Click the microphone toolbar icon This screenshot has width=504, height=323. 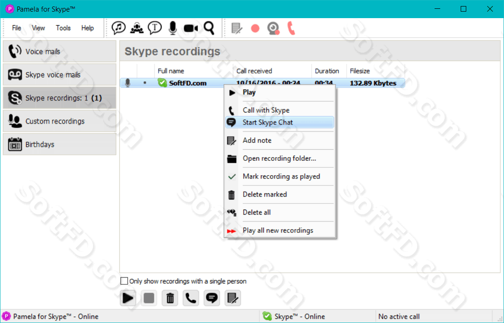point(173,28)
